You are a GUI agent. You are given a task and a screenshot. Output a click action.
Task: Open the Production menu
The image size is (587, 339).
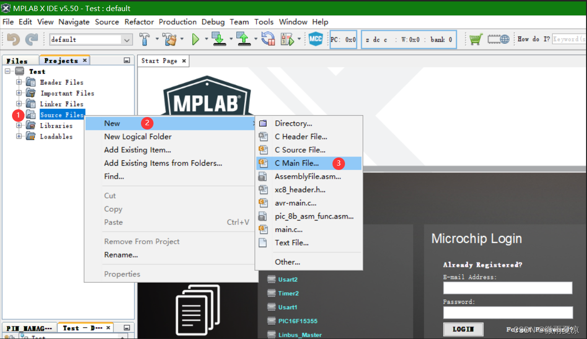178,22
